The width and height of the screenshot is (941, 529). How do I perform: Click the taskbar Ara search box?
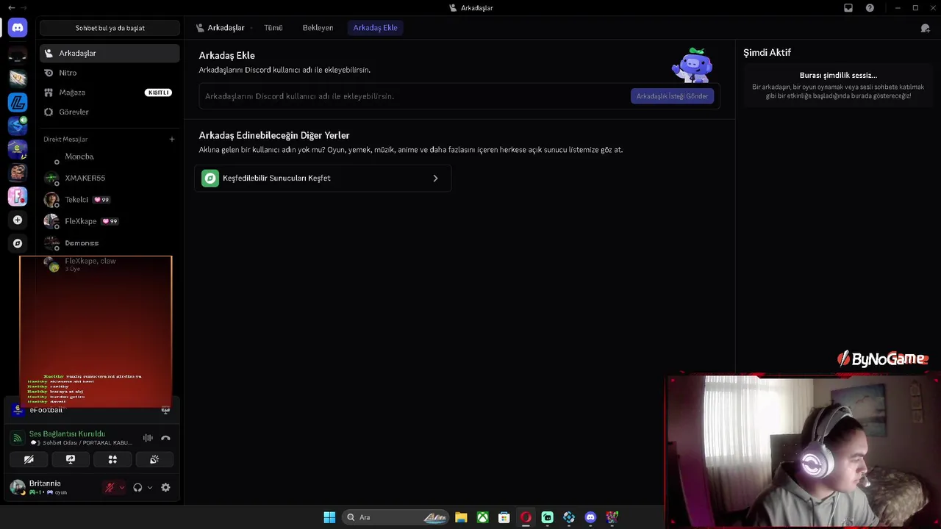[397, 517]
